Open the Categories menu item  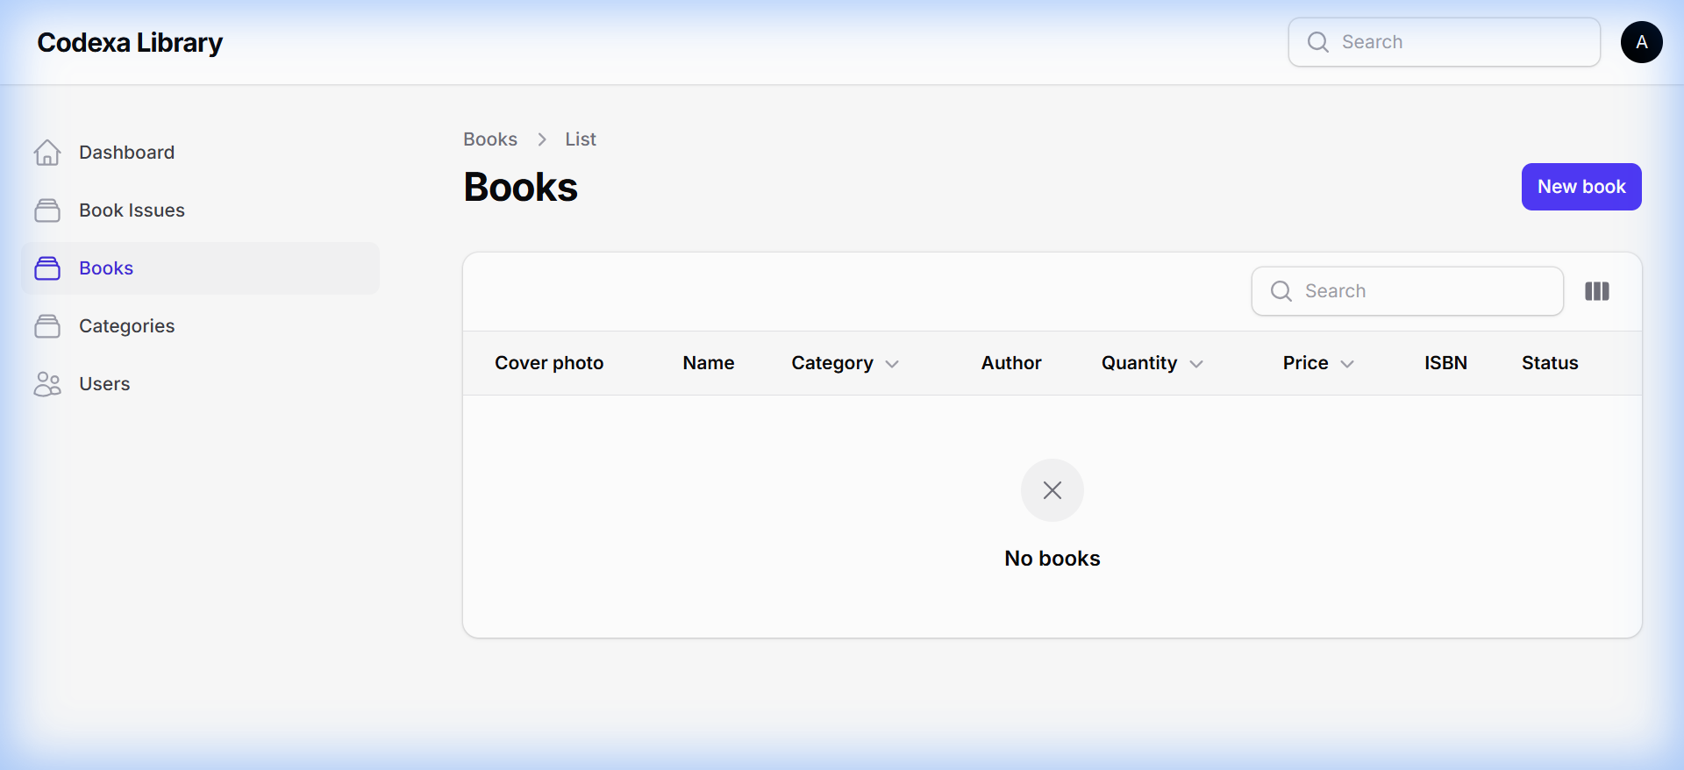[126, 326]
